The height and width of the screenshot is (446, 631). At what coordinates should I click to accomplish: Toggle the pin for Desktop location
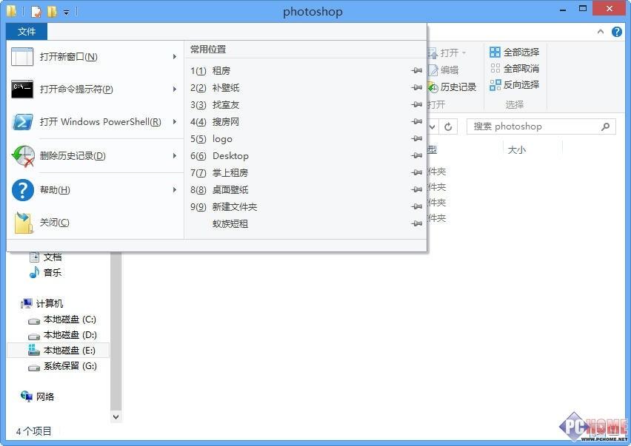click(x=416, y=156)
